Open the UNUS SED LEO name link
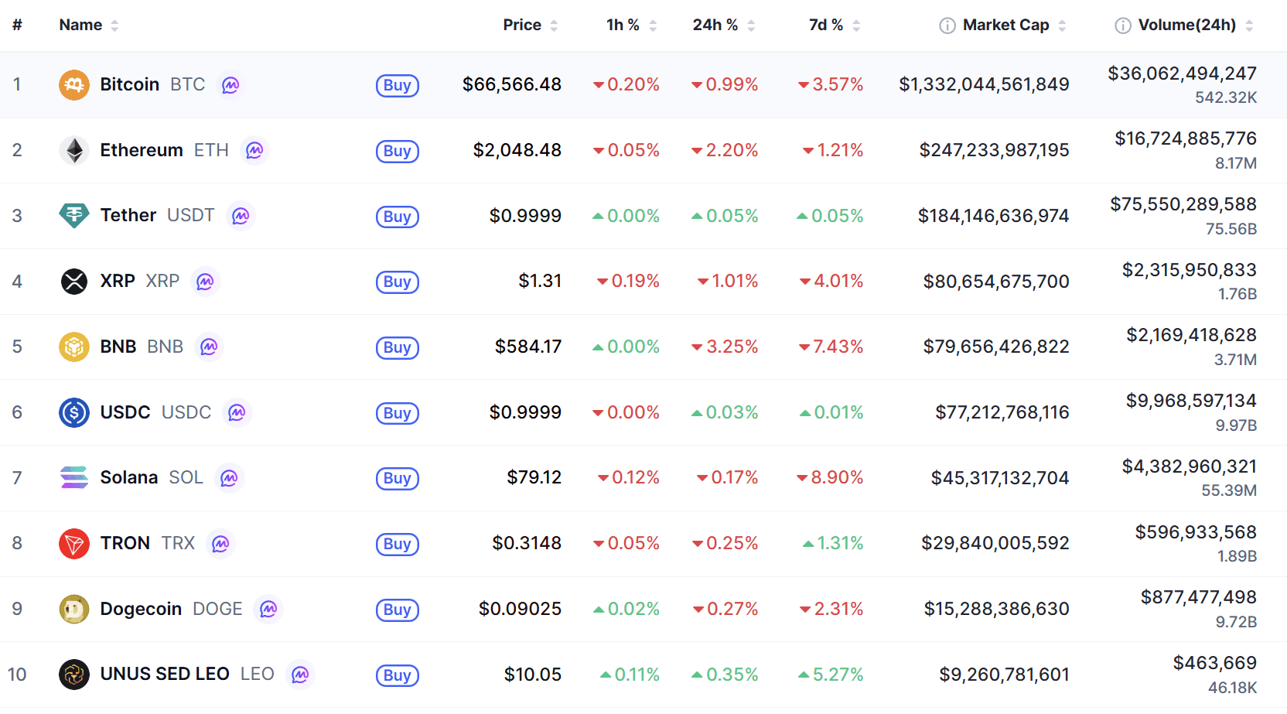The height and width of the screenshot is (714, 1287). point(165,674)
